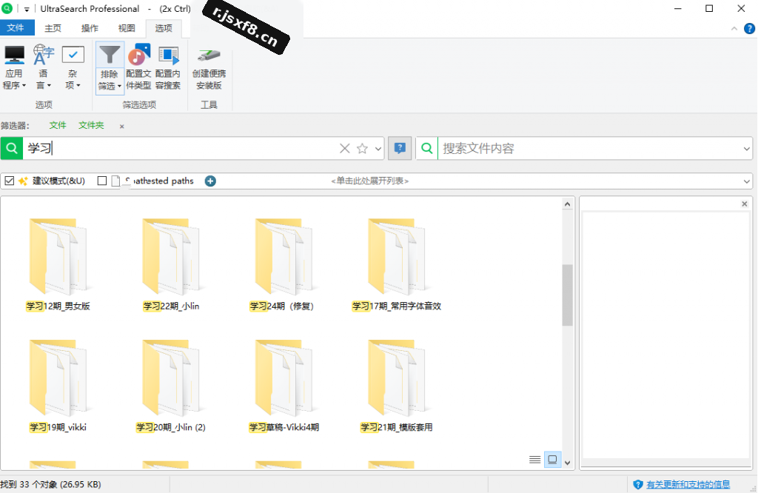
Task: Click the 排除筛选 funnel button
Action: point(110,67)
